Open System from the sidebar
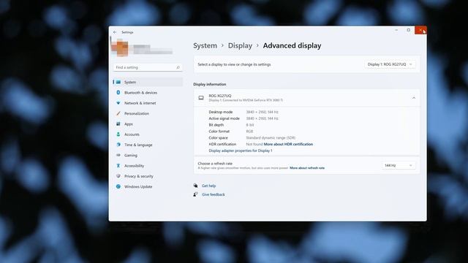Image resolution: width=468 pixels, height=263 pixels. point(148,82)
